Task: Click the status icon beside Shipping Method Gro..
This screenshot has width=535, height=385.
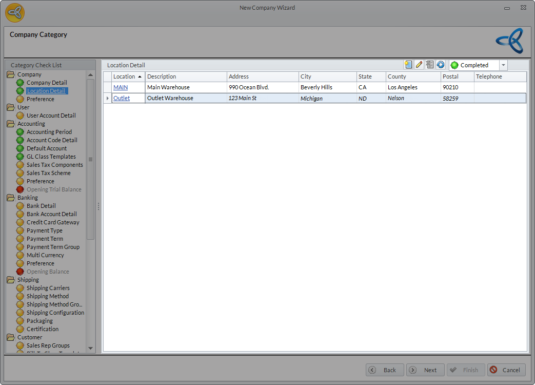Action: (20, 304)
